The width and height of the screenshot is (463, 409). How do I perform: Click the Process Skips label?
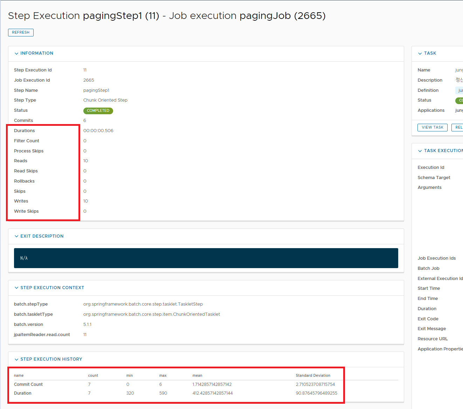(29, 151)
